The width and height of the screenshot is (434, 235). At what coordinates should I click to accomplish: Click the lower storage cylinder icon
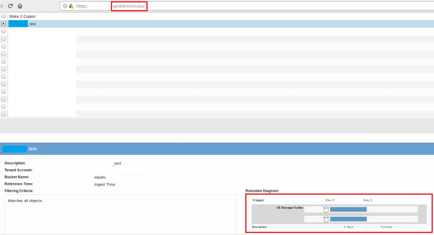(x=326, y=219)
